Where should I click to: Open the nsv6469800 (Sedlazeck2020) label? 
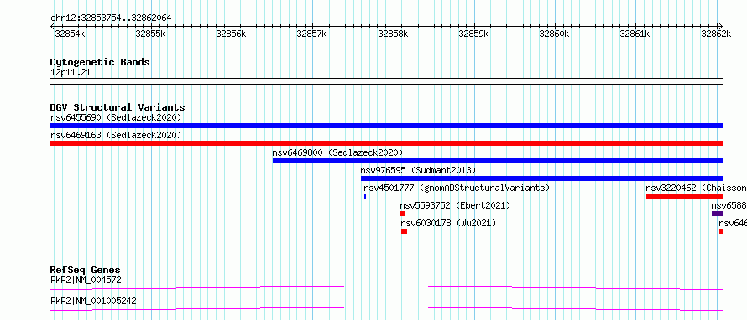tap(337, 152)
